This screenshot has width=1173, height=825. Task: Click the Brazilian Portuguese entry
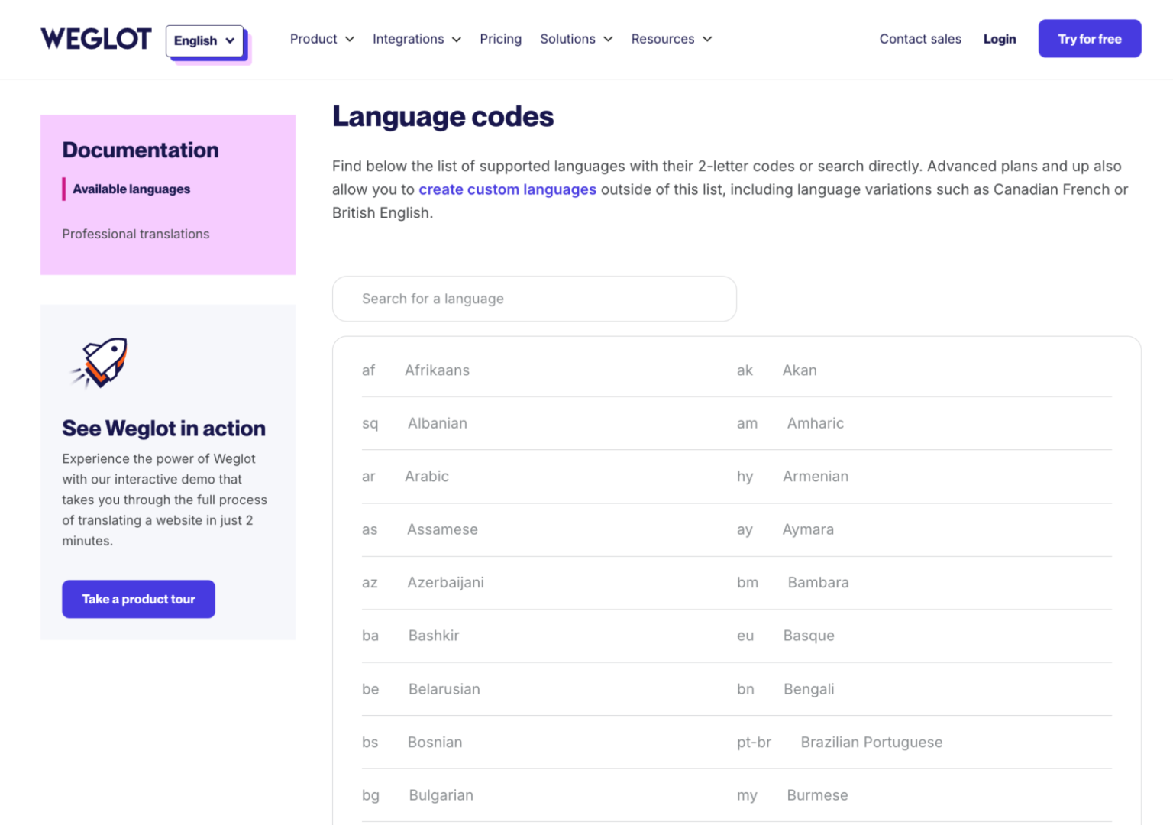click(x=871, y=742)
